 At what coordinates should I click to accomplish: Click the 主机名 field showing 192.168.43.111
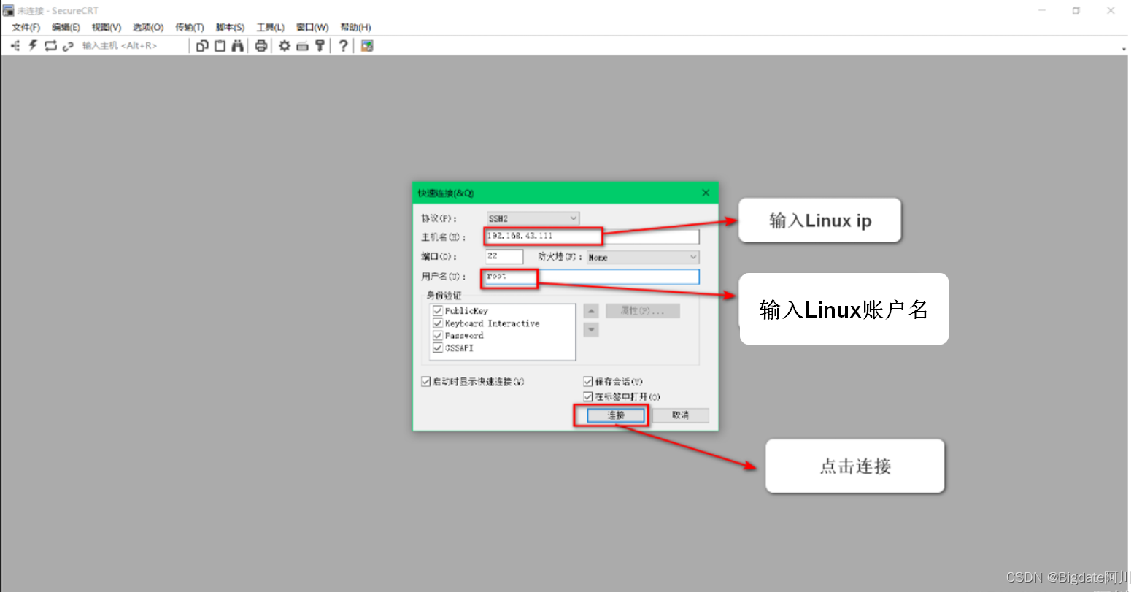coord(593,237)
